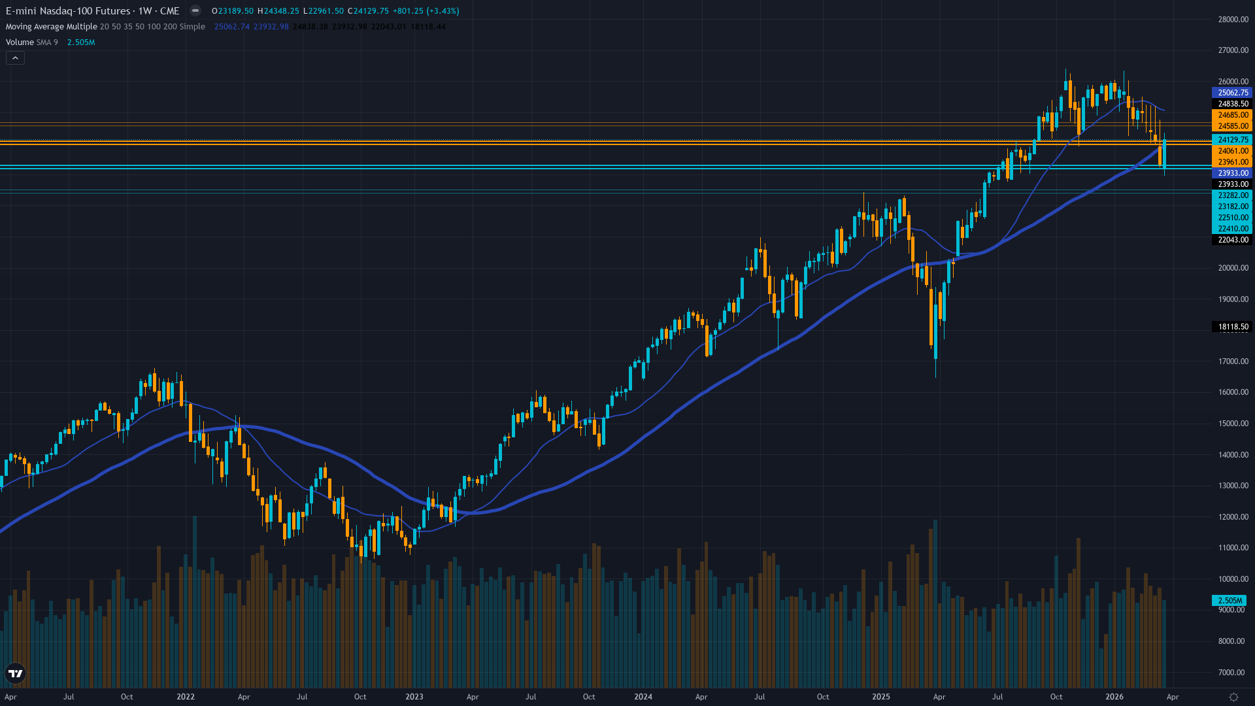1255x706 pixels.
Task: Click the 2026 label on time axis
Action: point(1114,697)
